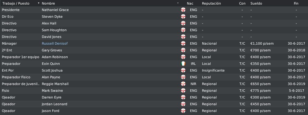Click Russell Denisof's England flag icon
The width and height of the screenshot is (308, 115).
pos(183,43)
